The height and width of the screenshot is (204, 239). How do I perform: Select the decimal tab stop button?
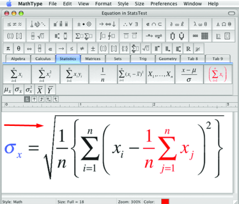(56, 99)
